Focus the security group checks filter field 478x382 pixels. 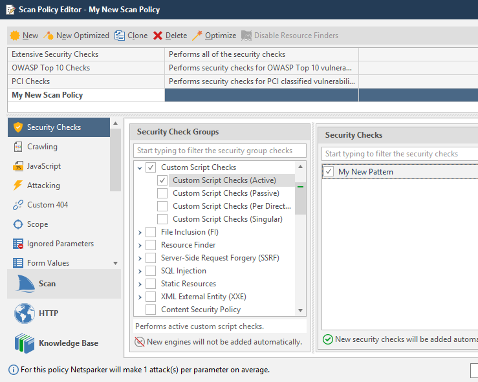point(220,151)
